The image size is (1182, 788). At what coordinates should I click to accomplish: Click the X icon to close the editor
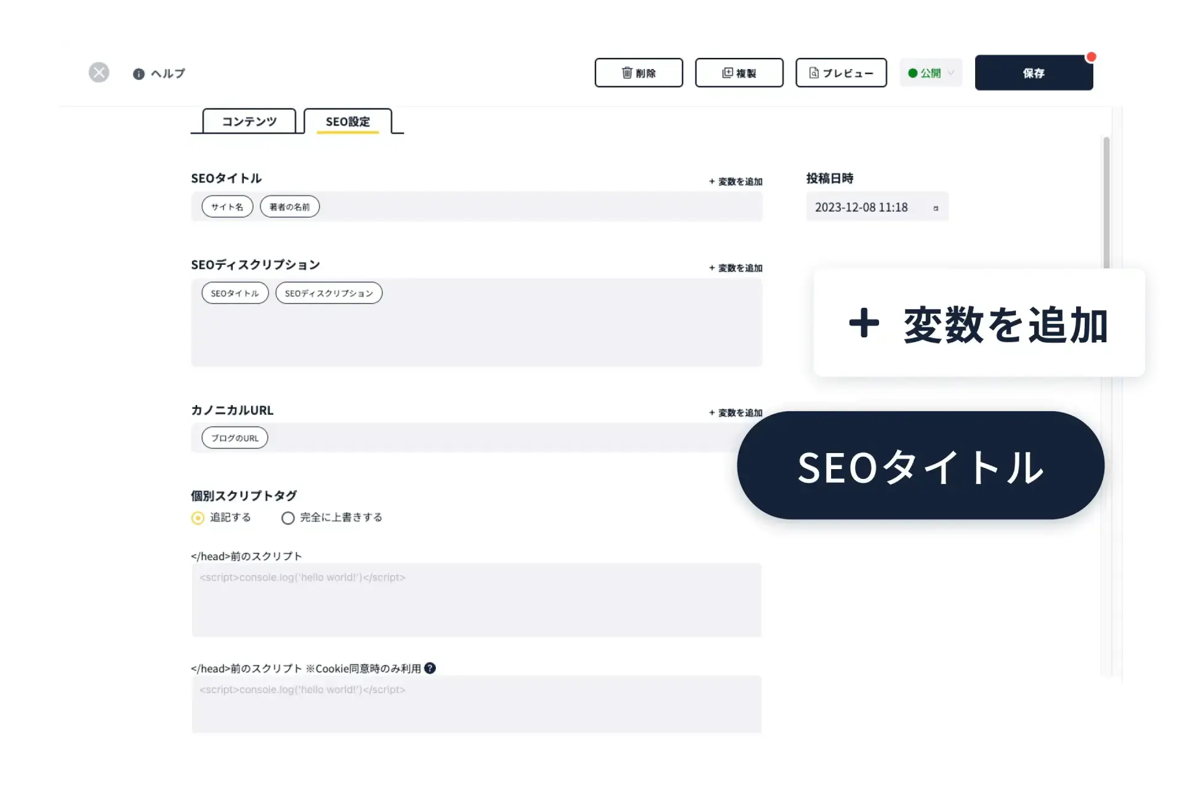click(99, 72)
